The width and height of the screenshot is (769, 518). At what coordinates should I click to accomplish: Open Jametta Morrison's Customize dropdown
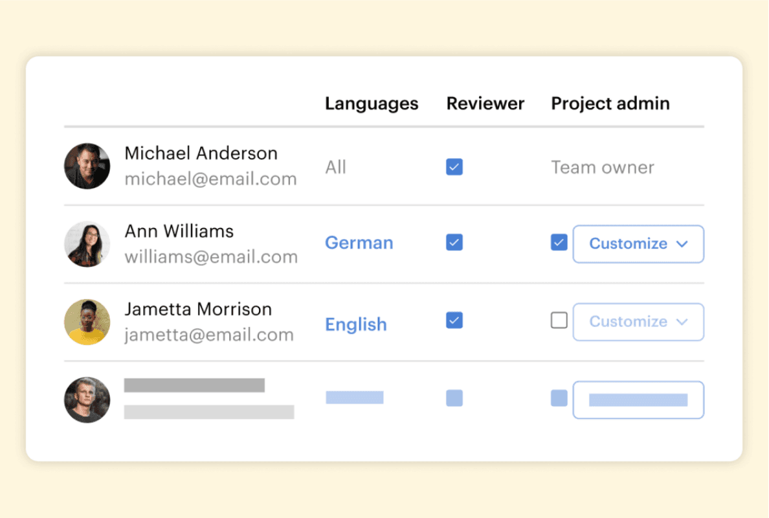click(x=638, y=322)
